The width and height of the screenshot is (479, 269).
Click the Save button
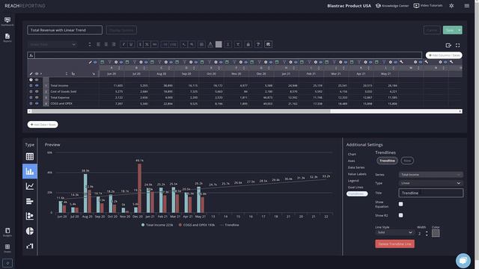[x=450, y=30]
